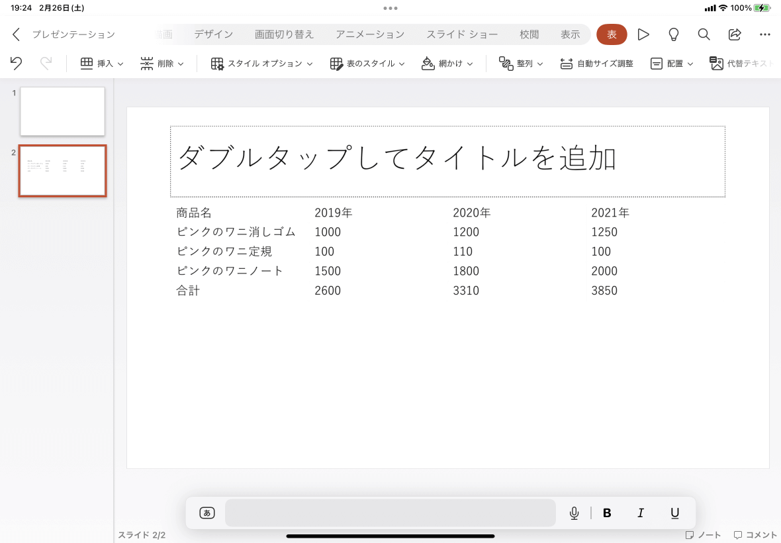The width and height of the screenshot is (781, 543).
Task: Switch to the デザイン tab
Action: (214, 34)
